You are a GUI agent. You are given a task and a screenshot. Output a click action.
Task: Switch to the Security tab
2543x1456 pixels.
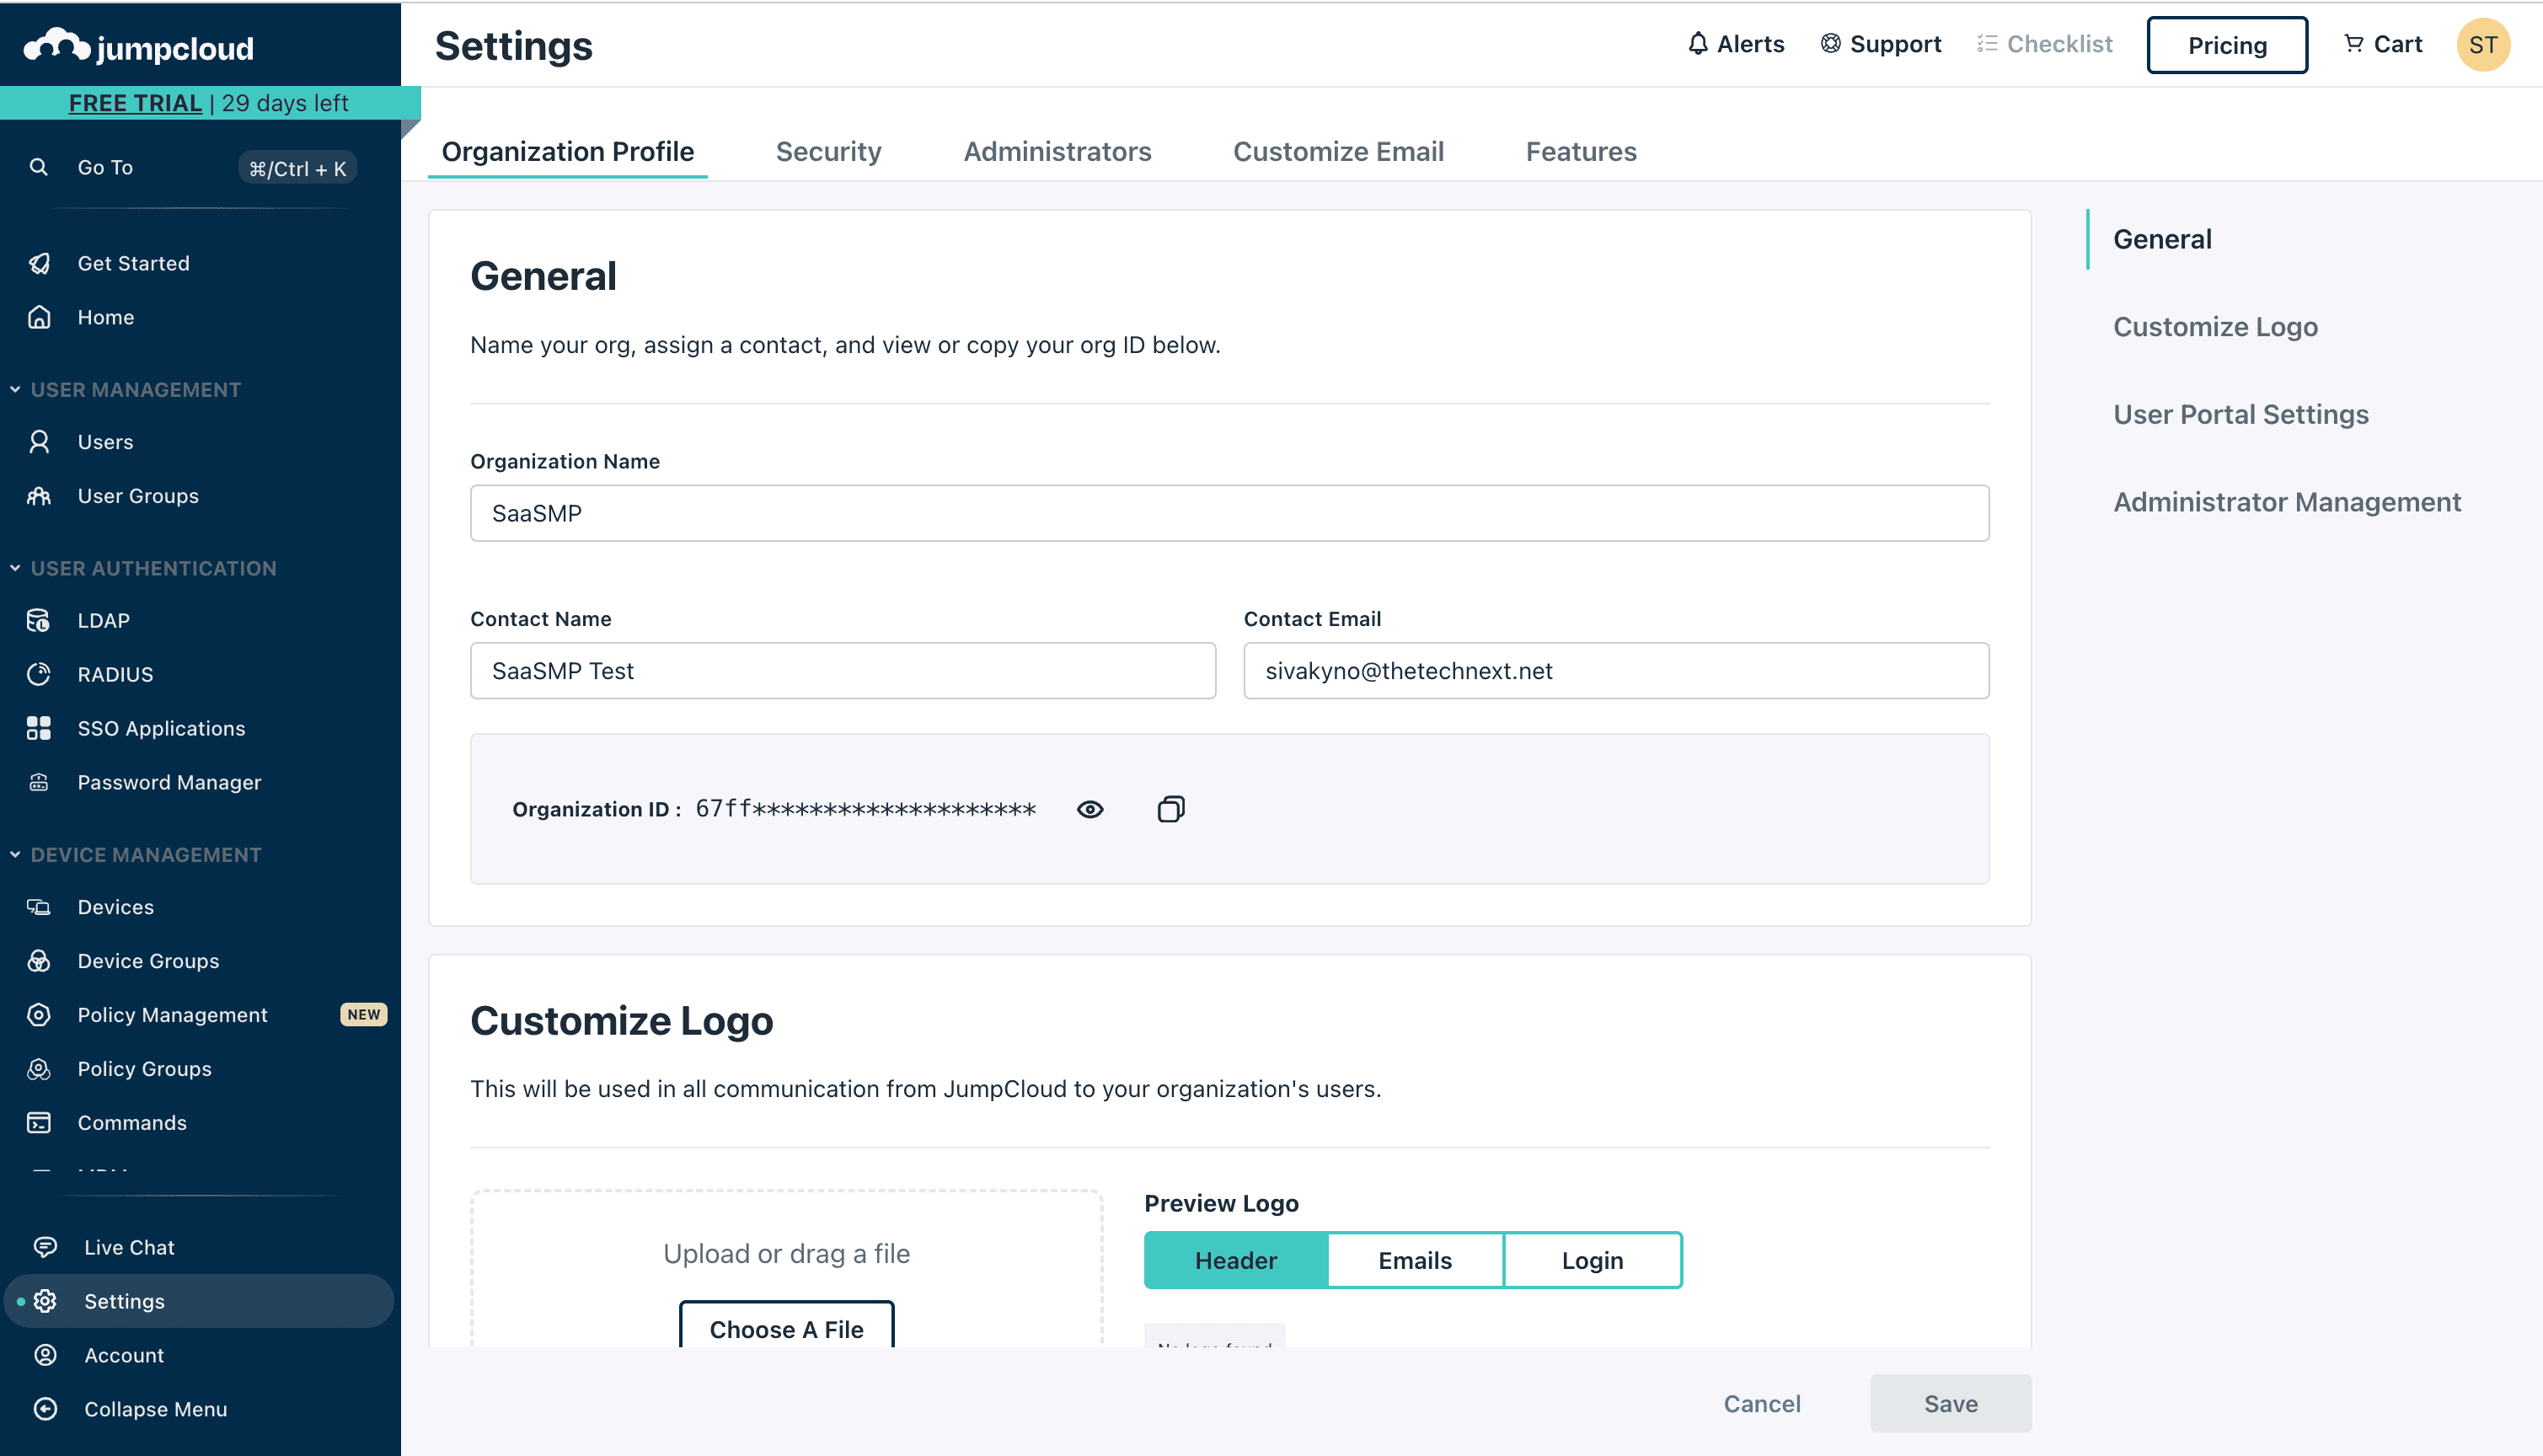[828, 151]
